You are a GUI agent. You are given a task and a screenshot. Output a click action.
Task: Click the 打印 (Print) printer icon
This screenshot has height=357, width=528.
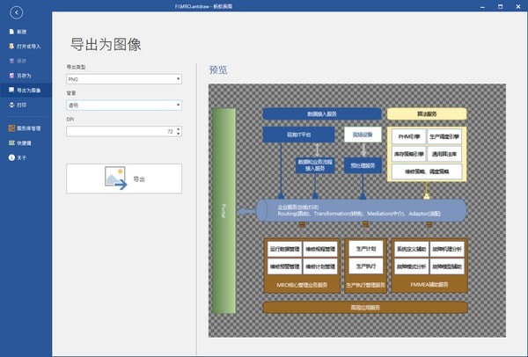(x=10, y=105)
